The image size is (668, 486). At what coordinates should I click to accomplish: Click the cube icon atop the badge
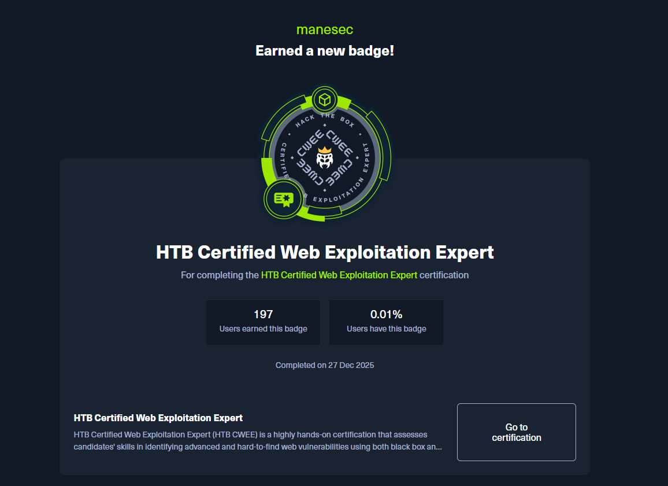325,100
